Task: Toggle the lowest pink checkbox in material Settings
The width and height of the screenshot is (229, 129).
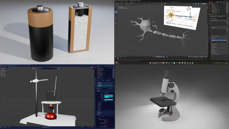Action: click(104, 125)
